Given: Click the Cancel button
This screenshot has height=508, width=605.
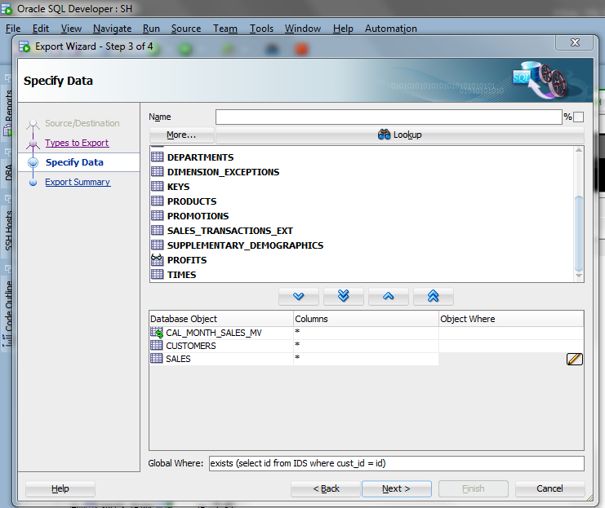Looking at the screenshot, I should point(549,488).
